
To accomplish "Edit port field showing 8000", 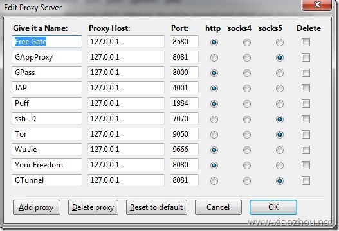I will [184, 73].
